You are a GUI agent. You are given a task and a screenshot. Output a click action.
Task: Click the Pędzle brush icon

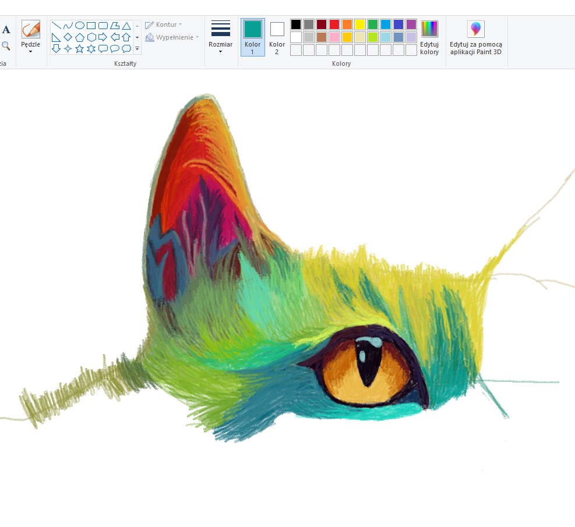pos(30,29)
